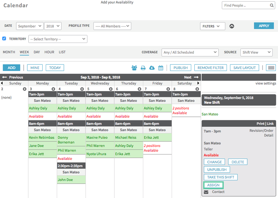Switch to the Hour view tab

click(x=49, y=52)
